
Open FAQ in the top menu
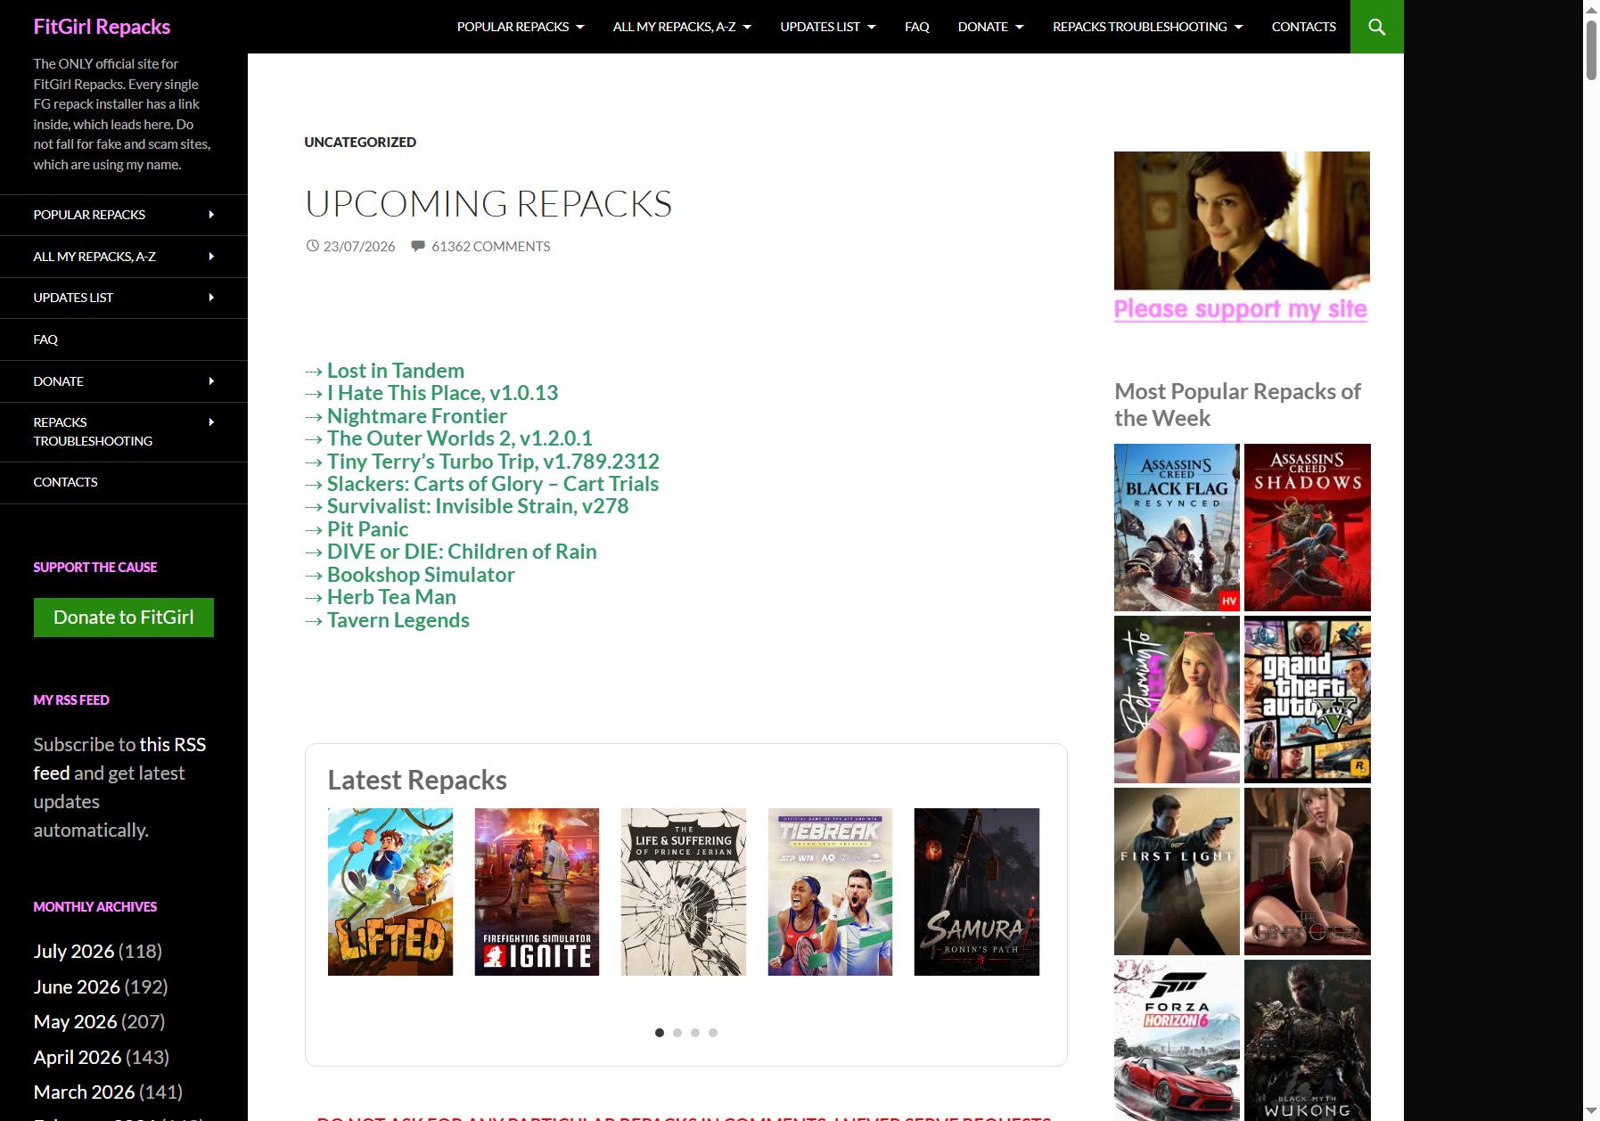[916, 27]
